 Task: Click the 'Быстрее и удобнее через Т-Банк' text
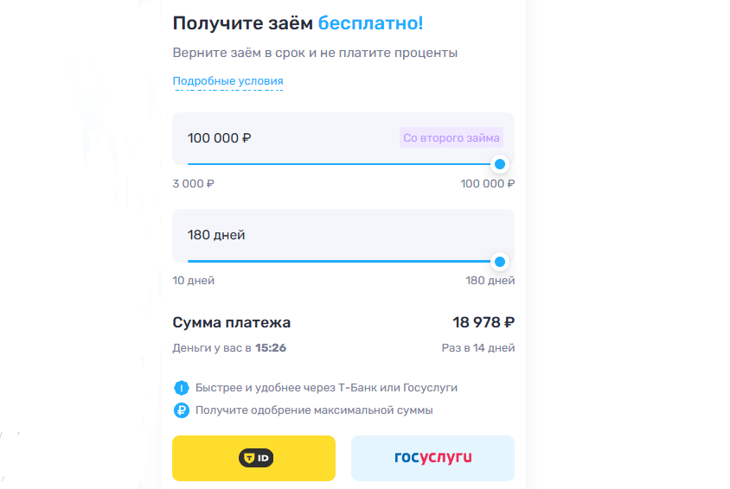coord(326,388)
